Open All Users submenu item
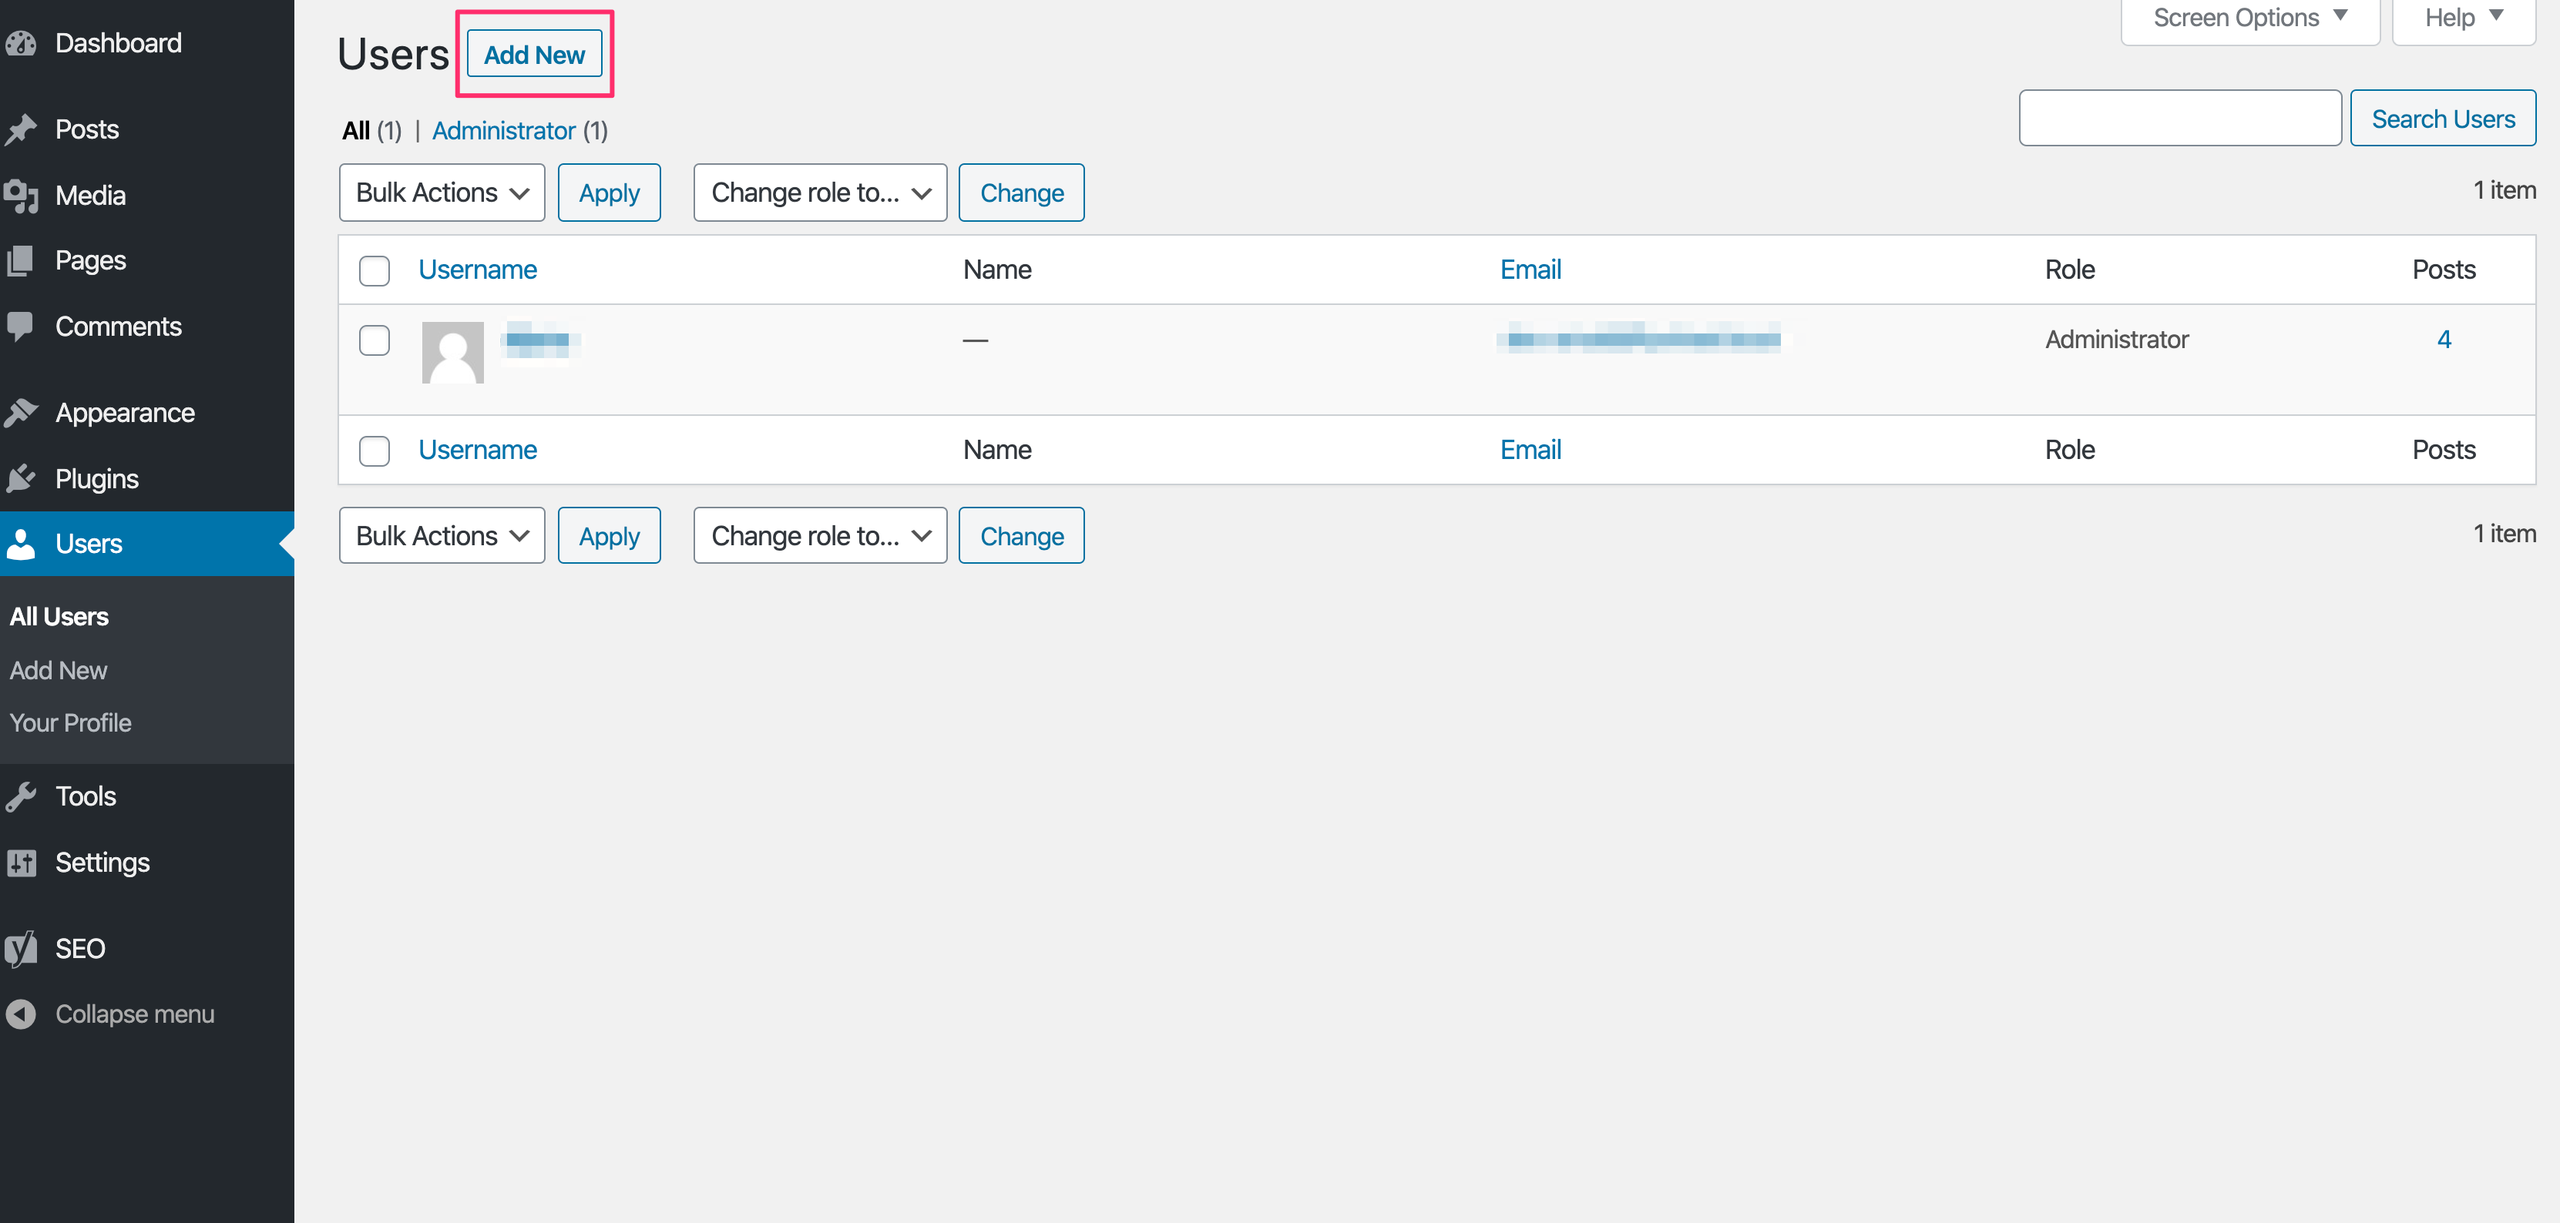The image size is (2560, 1223). tap(59, 616)
